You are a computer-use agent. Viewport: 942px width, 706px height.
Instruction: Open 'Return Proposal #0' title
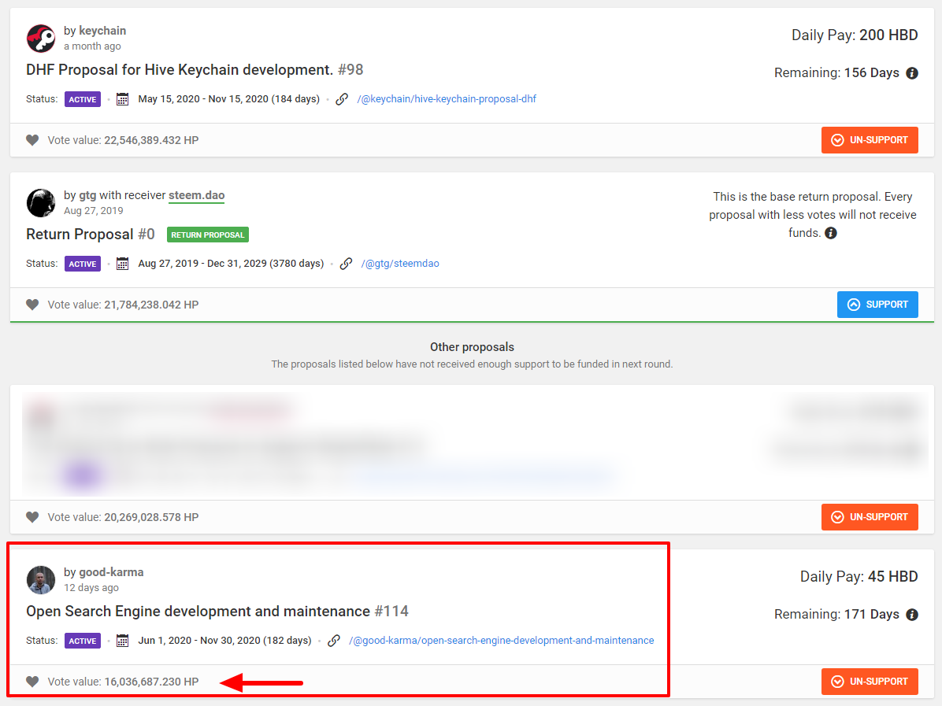[x=90, y=234]
